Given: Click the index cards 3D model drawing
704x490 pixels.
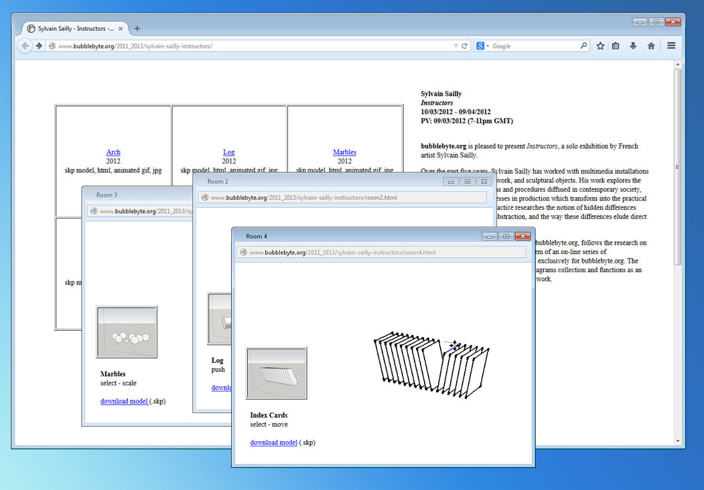Looking at the screenshot, I should pos(431,365).
